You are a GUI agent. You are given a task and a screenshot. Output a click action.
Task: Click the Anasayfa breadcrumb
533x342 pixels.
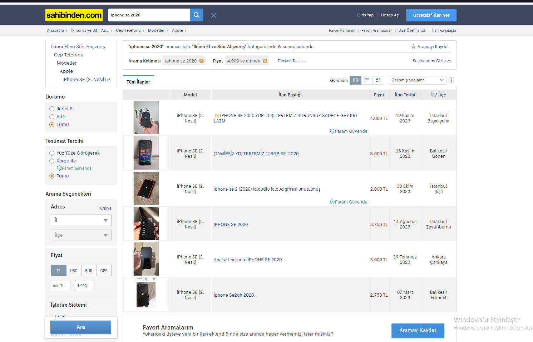pyautogui.click(x=55, y=30)
